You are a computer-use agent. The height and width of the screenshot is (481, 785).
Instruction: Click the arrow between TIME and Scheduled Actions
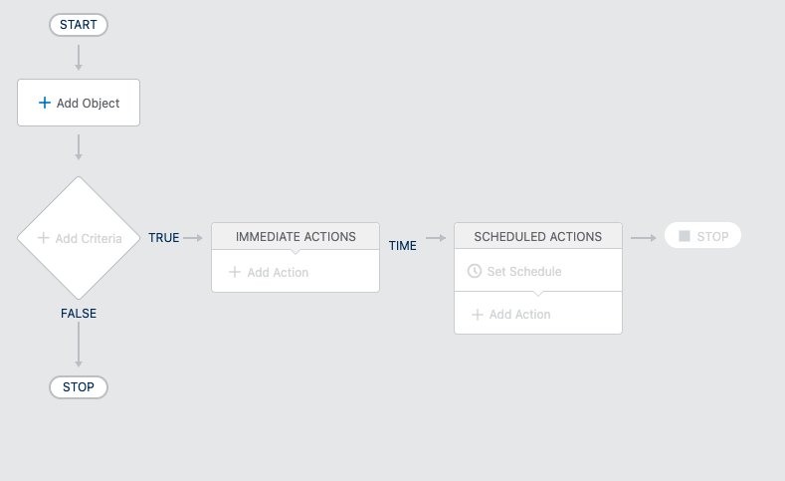click(x=436, y=238)
